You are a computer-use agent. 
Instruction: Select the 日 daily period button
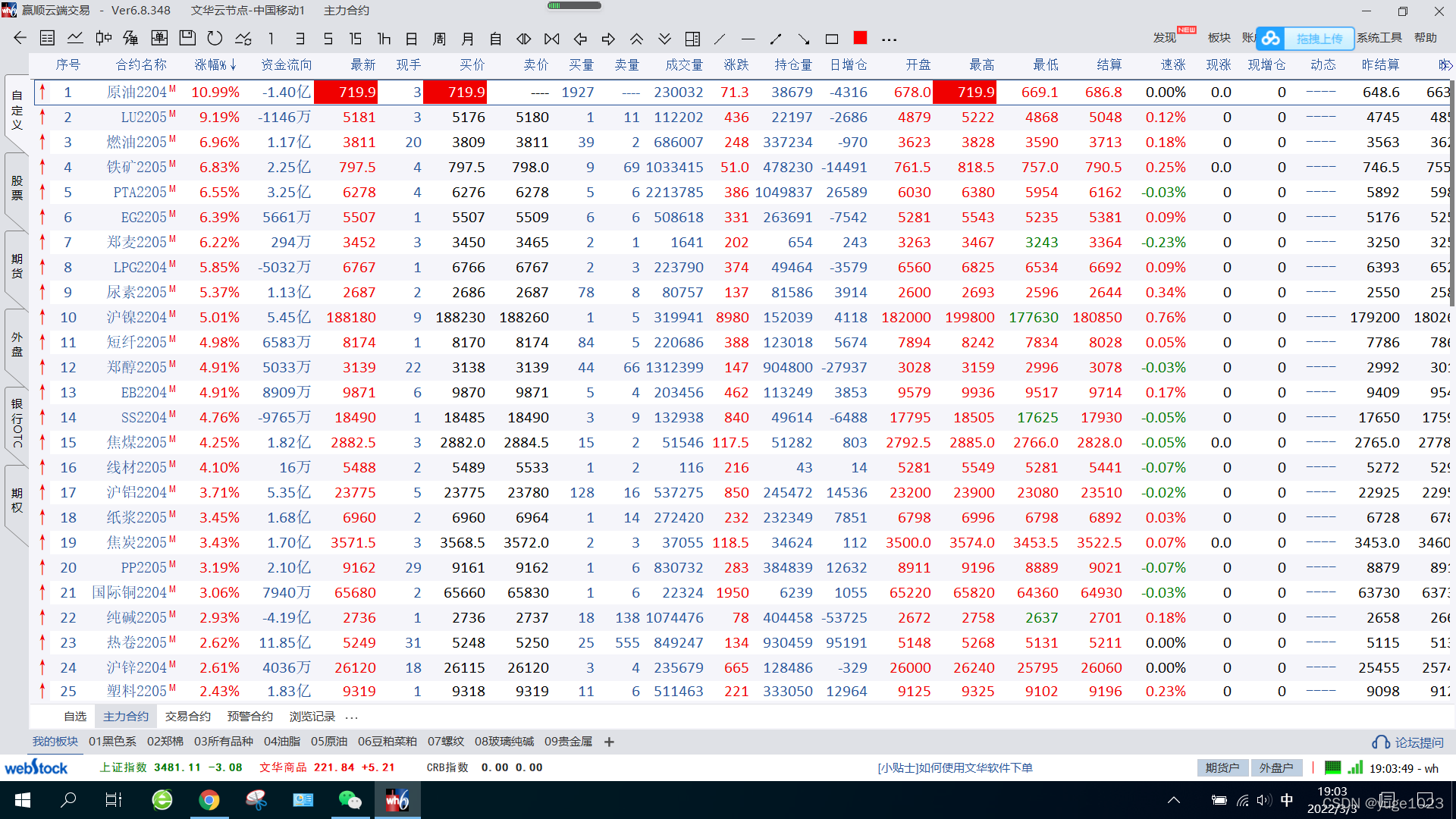pyautogui.click(x=411, y=38)
